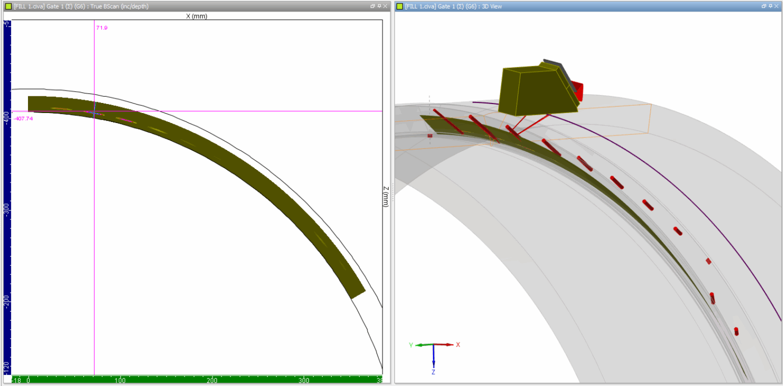Float the True BScan panel window
783x386 pixels.
(372, 6)
